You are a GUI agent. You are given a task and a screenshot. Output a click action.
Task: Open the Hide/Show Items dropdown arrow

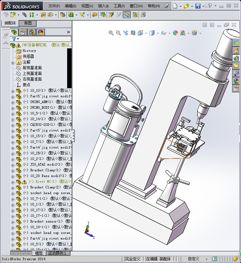point(169,33)
